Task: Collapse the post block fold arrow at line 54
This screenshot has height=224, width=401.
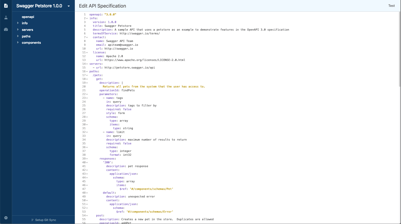Action: (x=87, y=216)
